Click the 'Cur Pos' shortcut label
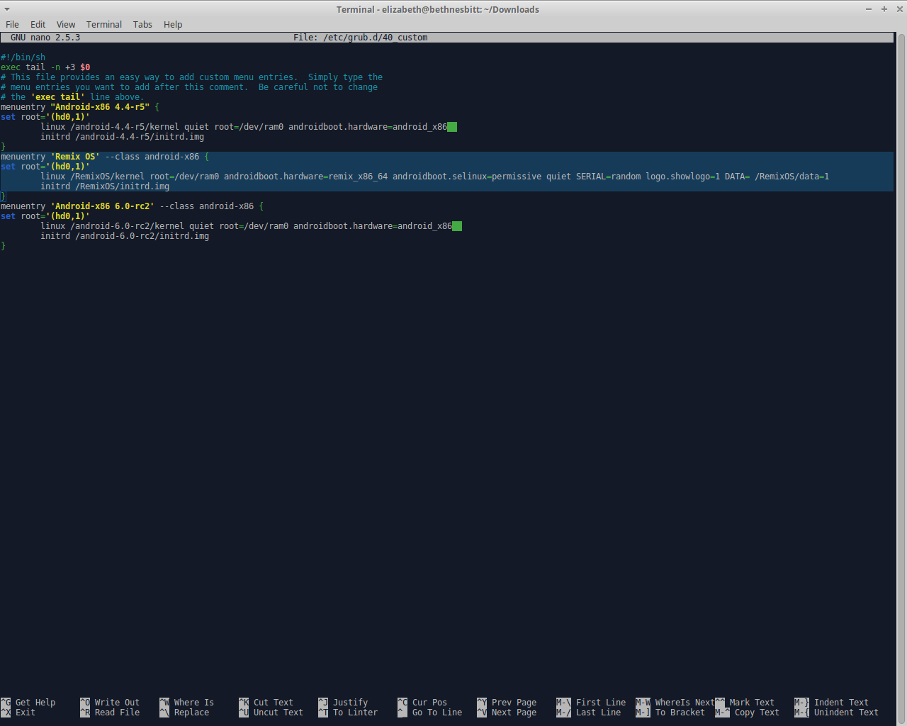This screenshot has height=726, width=907. [429, 703]
